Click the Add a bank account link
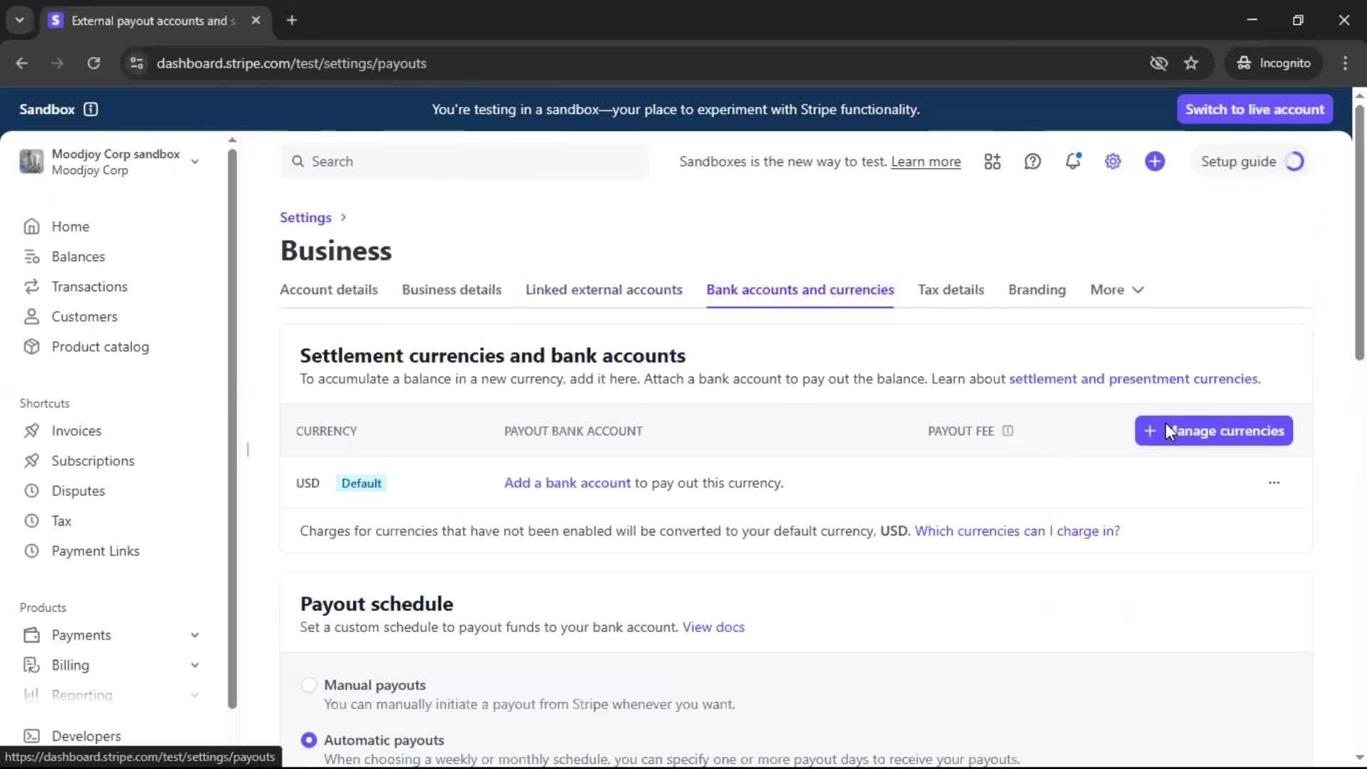The image size is (1367, 769). [567, 483]
